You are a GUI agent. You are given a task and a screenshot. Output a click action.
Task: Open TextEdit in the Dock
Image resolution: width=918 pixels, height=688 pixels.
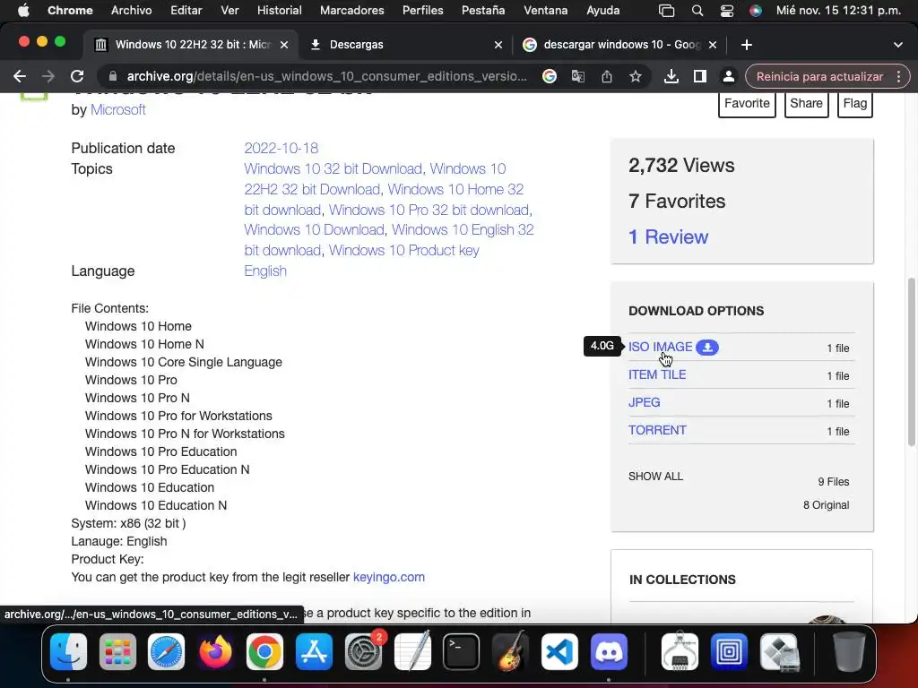(x=412, y=651)
